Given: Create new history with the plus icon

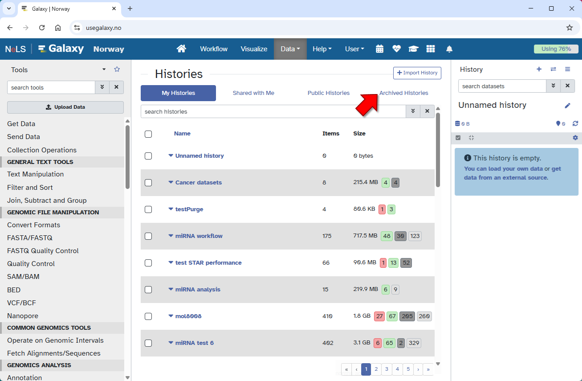Looking at the screenshot, I should pyautogui.click(x=539, y=69).
